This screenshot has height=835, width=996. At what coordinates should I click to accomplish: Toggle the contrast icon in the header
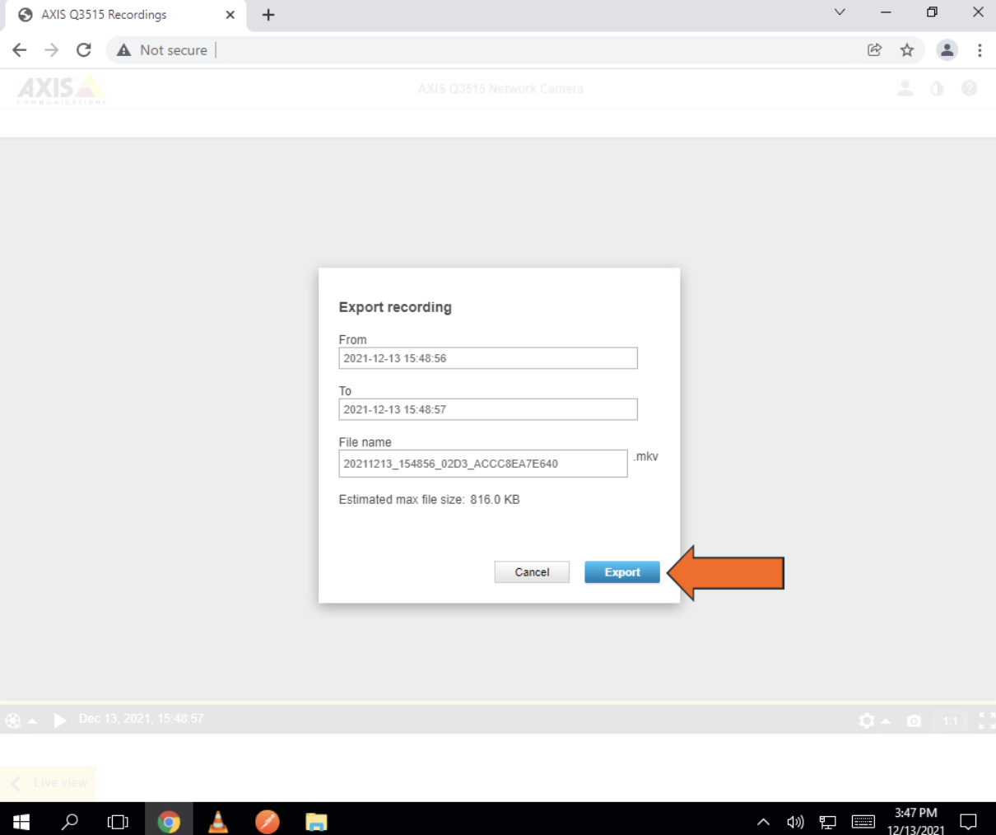point(937,88)
